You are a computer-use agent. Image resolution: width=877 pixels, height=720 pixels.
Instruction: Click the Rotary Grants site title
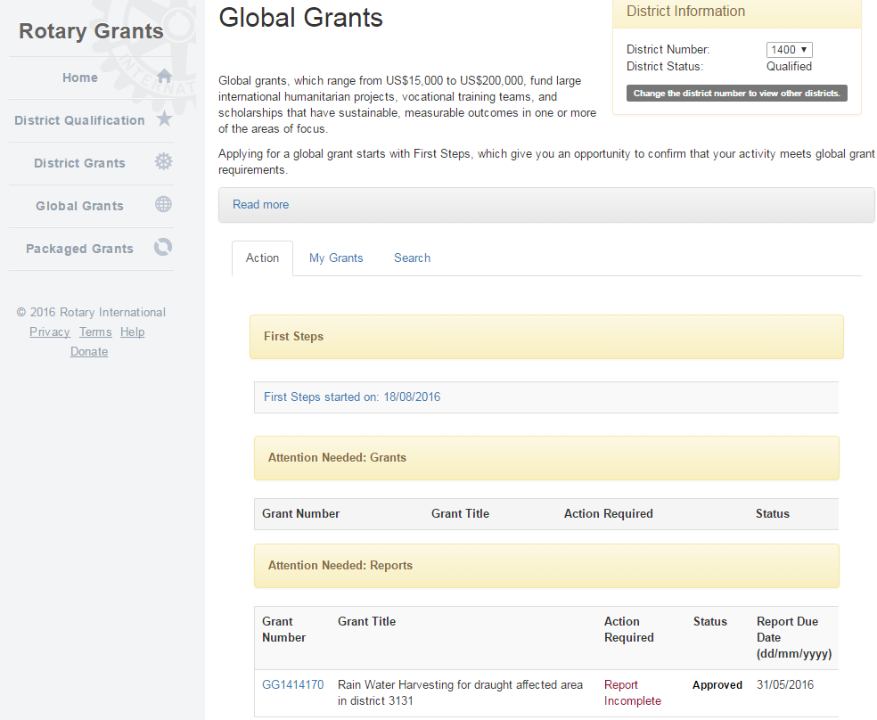[91, 31]
